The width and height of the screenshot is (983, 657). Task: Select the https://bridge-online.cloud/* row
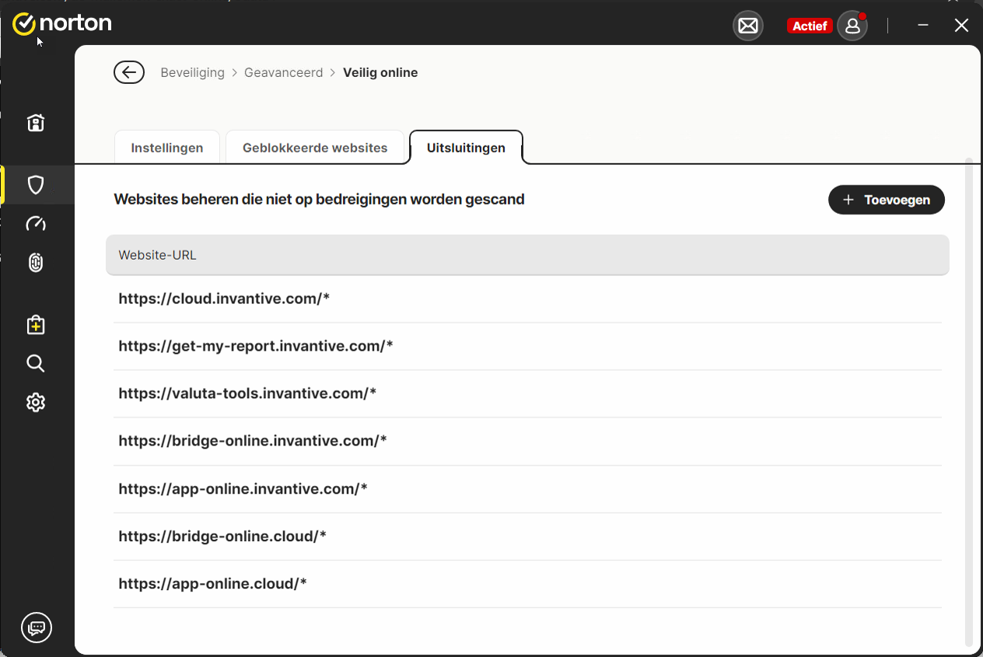tap(527, 536)
